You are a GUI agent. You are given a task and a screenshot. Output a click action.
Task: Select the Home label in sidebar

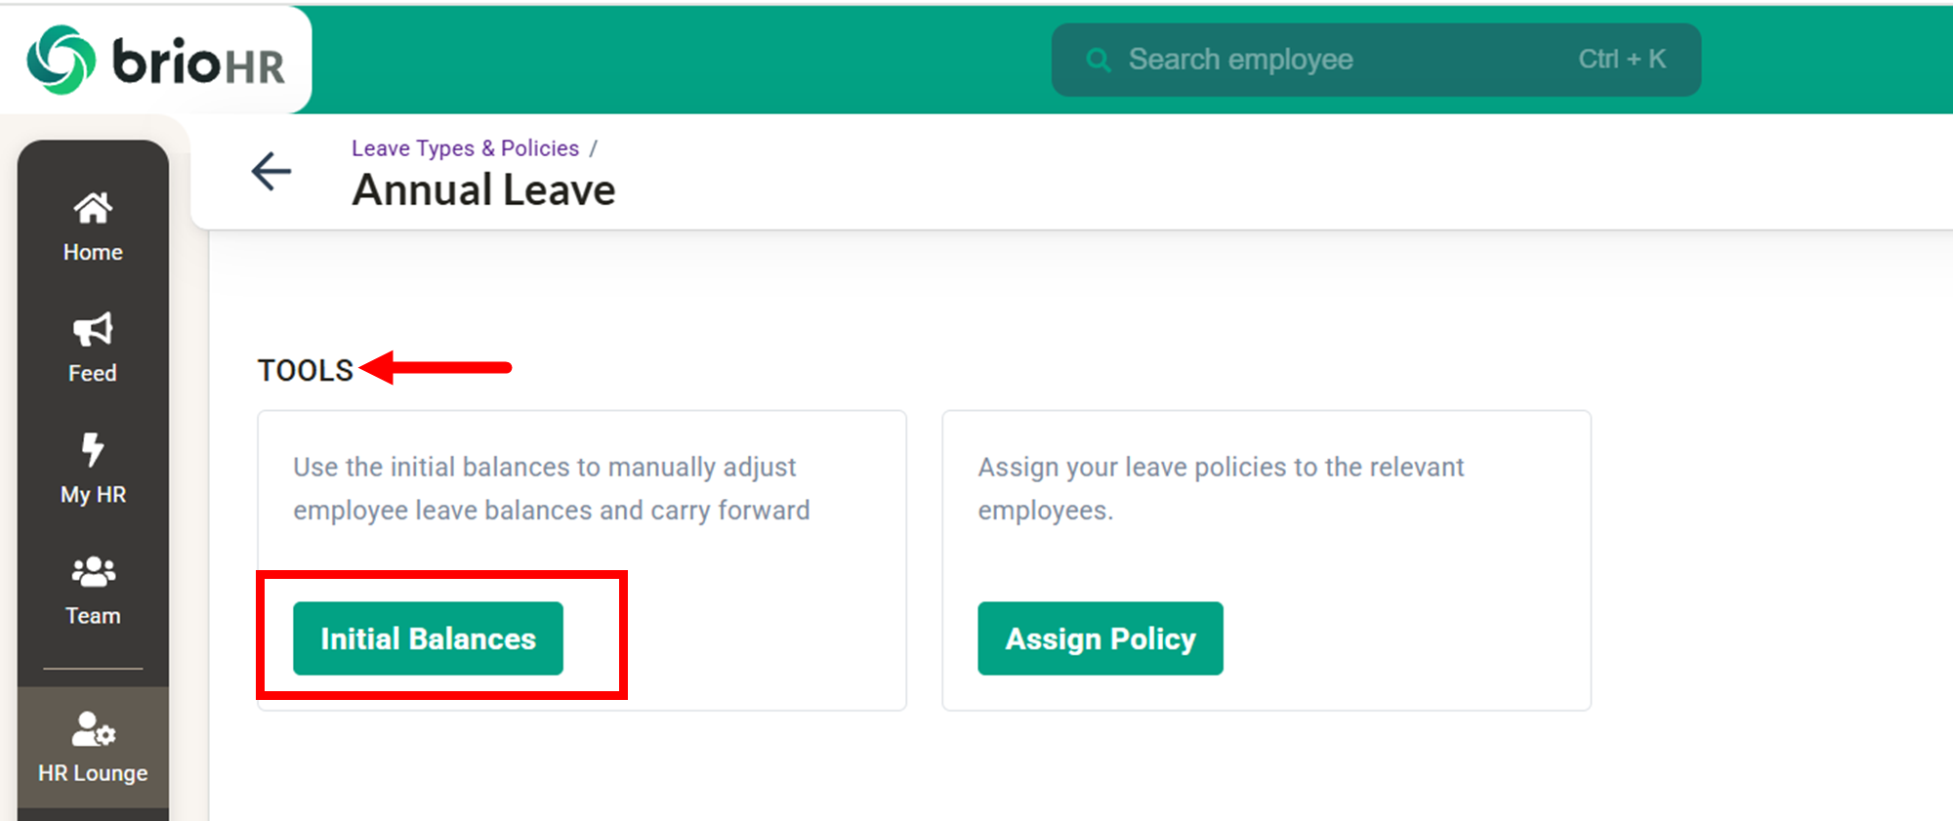[93, 252]
